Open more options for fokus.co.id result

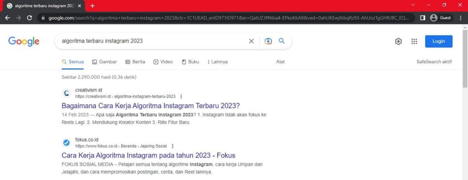tap(172, 146)
